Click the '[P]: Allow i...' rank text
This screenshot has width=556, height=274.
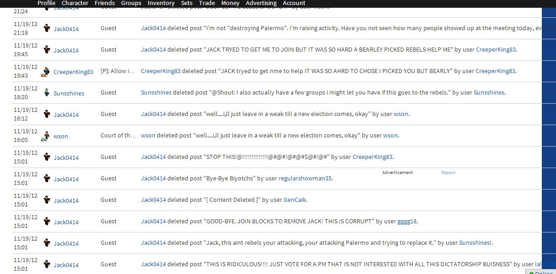[118, 71]
